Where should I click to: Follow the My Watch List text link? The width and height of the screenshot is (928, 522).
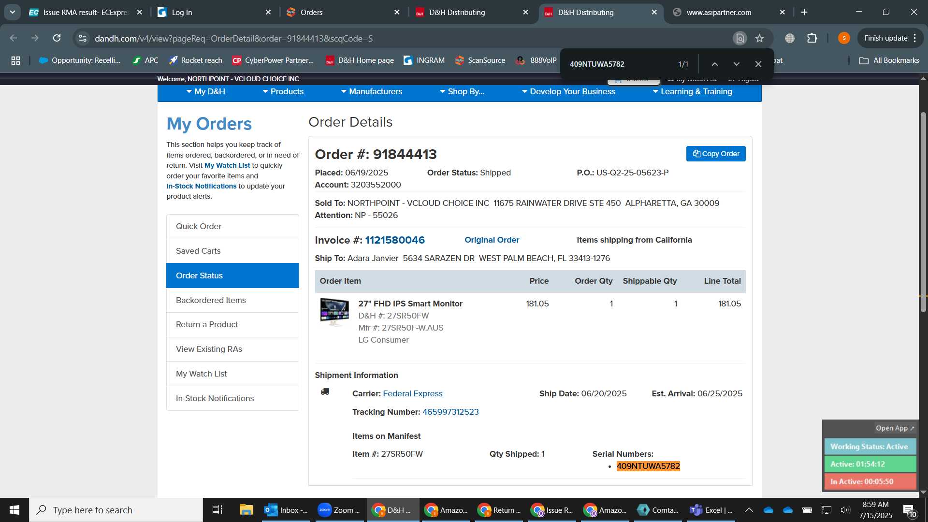[227, 165]
